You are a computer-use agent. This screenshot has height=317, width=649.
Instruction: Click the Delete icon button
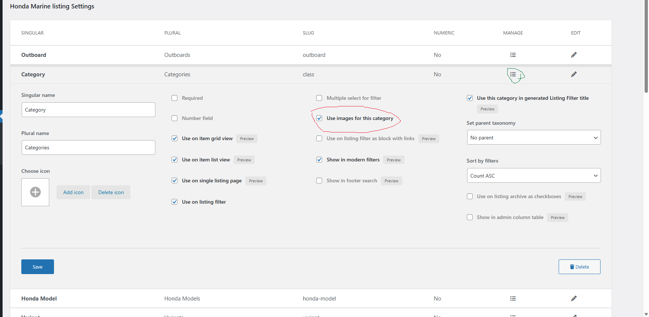[x=111, y=192]
